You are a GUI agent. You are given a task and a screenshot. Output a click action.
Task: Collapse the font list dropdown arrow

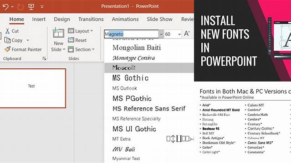pos(161,34)
